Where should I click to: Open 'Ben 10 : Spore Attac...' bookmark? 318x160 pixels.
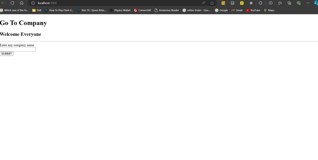(x=92, y=10)
